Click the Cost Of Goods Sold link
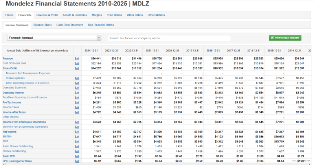 14,63
